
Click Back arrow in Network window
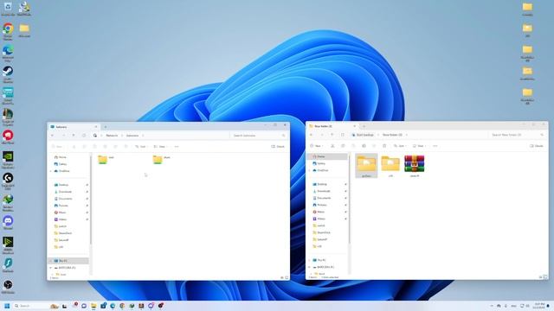point(53,136)
